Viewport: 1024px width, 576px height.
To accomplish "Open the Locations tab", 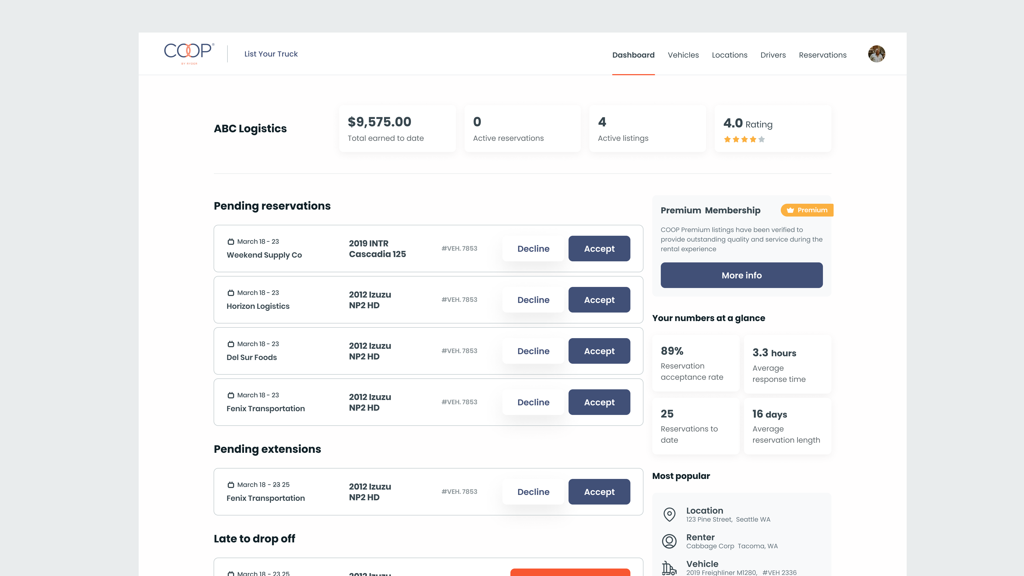I will (x=729, y=55).
